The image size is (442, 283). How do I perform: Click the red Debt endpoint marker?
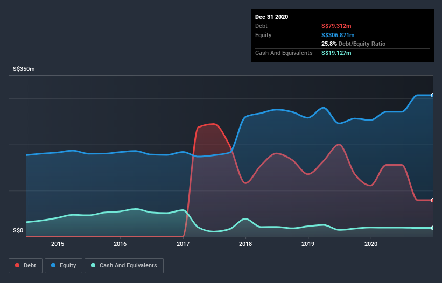click(433, 200)
